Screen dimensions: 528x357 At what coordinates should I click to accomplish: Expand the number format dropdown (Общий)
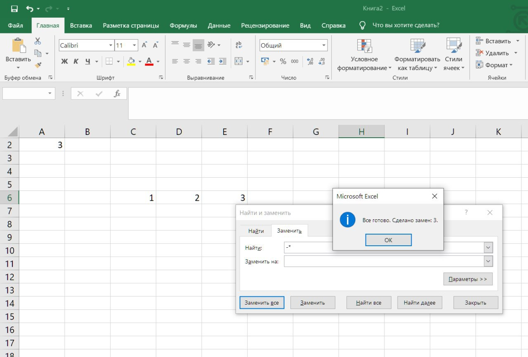[324, 46]
